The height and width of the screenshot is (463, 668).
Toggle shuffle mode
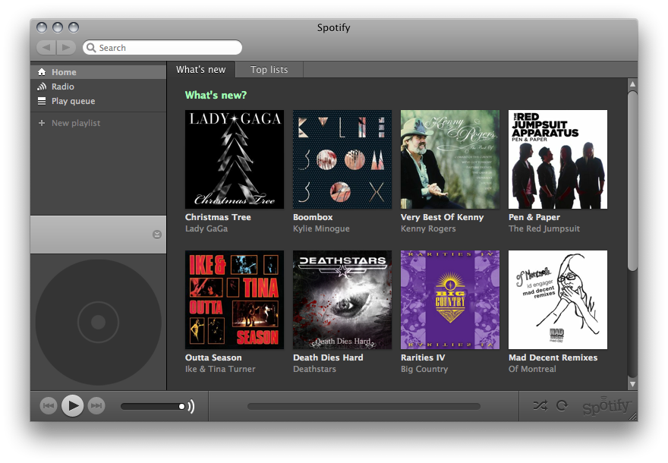pyautogui.click(x=540, y=405)
